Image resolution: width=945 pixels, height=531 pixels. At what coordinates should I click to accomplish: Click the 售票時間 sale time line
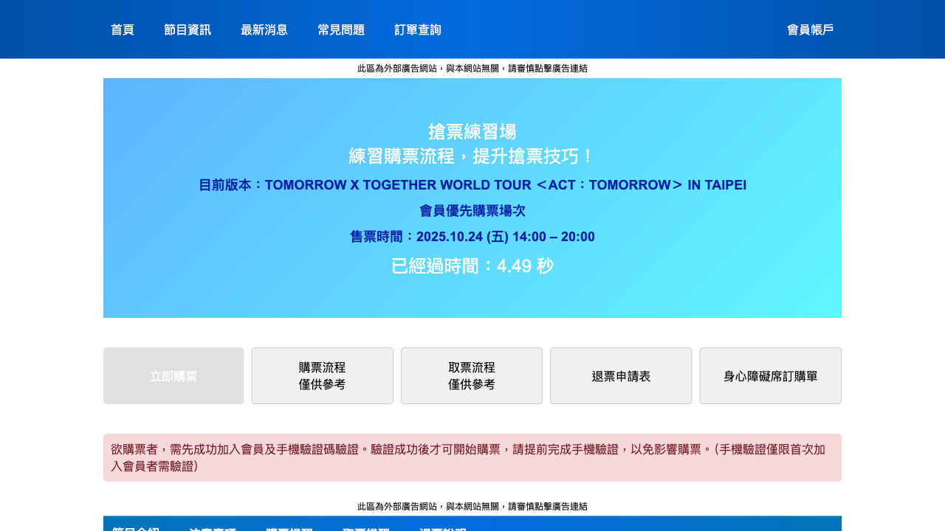coord(472,237)
